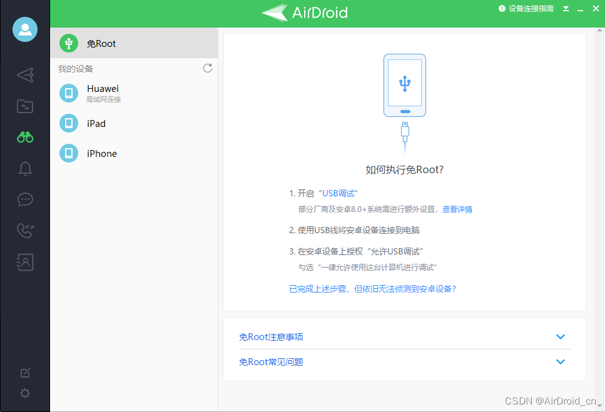Select the remote control binoculars icon

[25, 137]
